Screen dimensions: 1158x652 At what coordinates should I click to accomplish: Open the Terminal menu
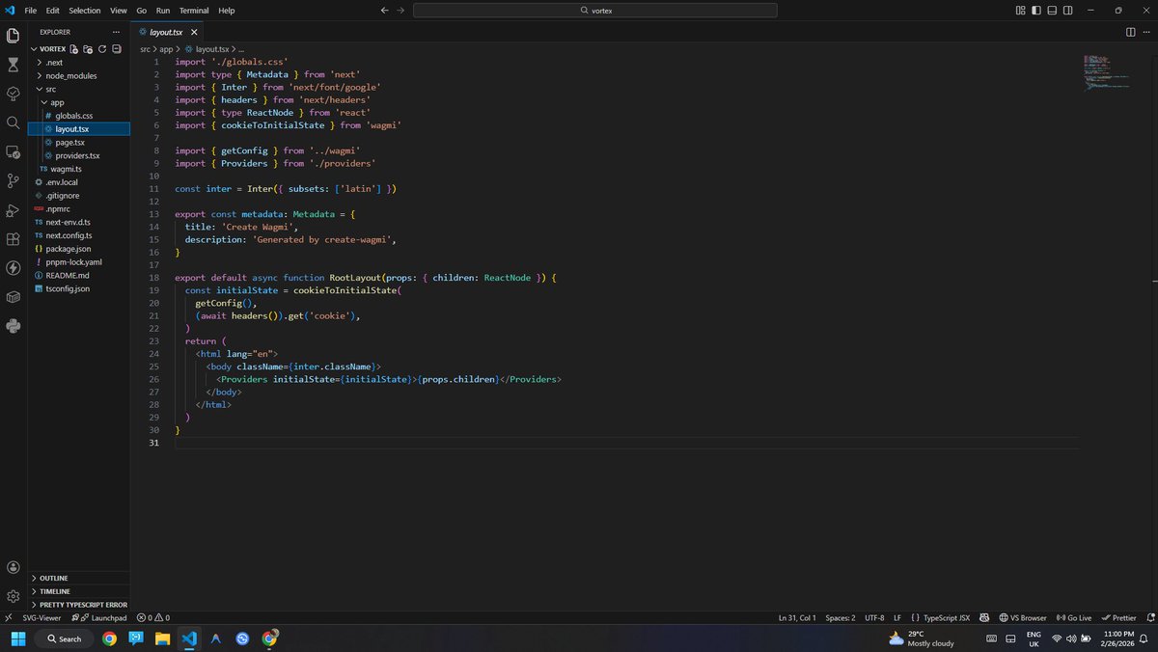[194, 10]
